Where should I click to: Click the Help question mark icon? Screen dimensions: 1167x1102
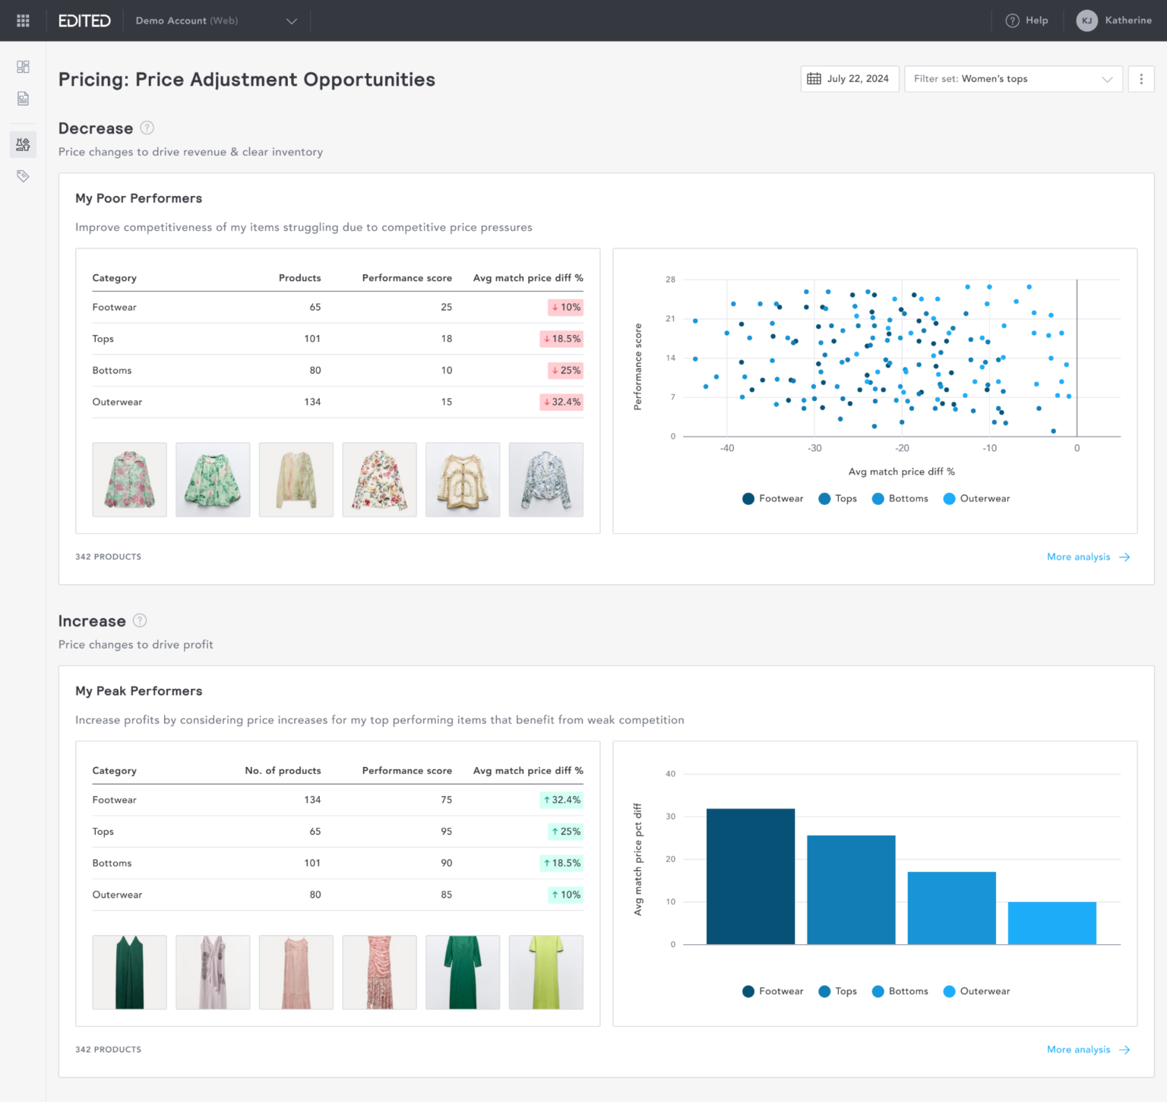point(1012,21)
